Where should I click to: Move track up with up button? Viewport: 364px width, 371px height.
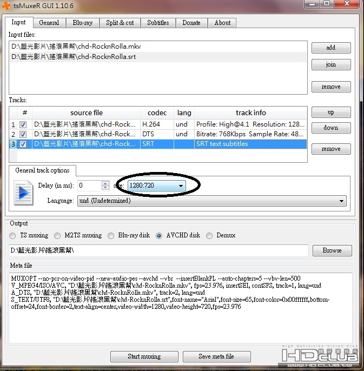(331, 112)
